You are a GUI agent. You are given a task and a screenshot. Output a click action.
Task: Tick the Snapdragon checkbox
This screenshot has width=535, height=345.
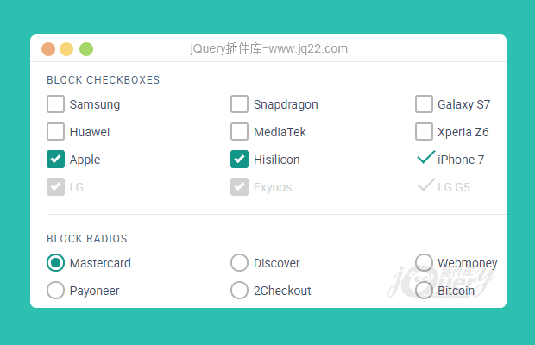tap(239, 104)
